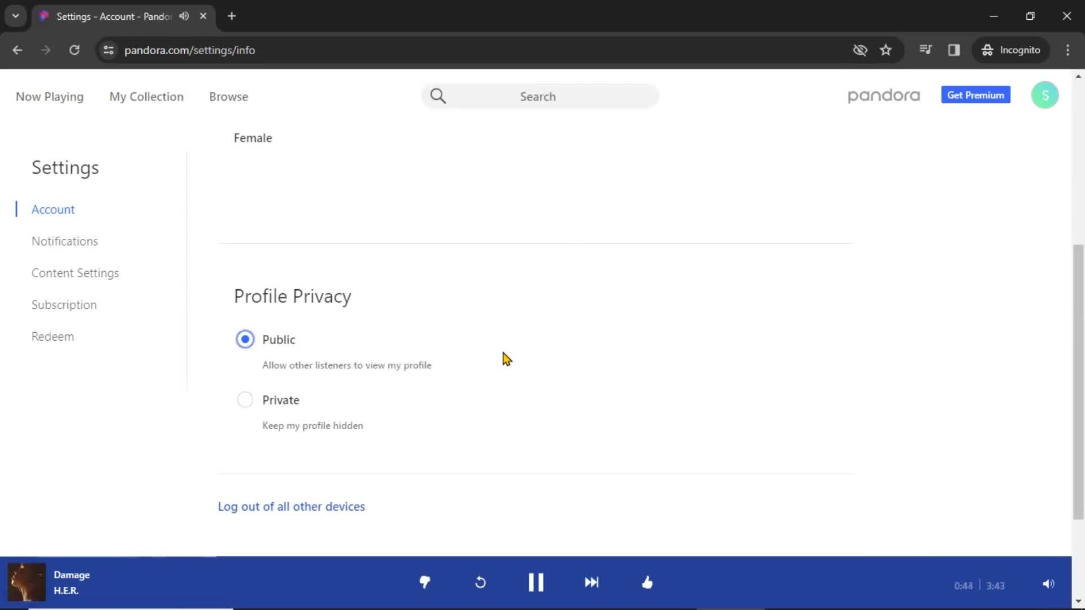Click the search magnifier icon

(438, 96)
